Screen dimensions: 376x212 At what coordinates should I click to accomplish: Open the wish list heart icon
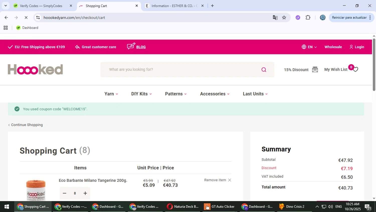[355, 69]
